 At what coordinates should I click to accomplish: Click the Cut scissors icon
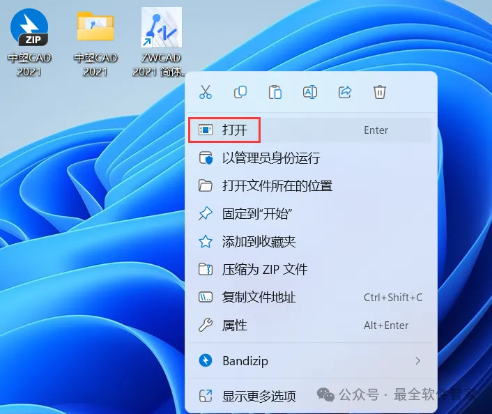(x=206, y=92)
